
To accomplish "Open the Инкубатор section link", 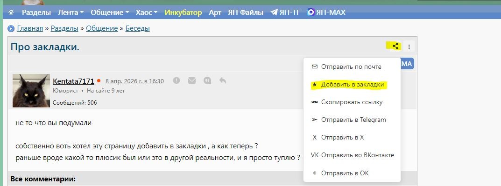I will click(183, 13).
